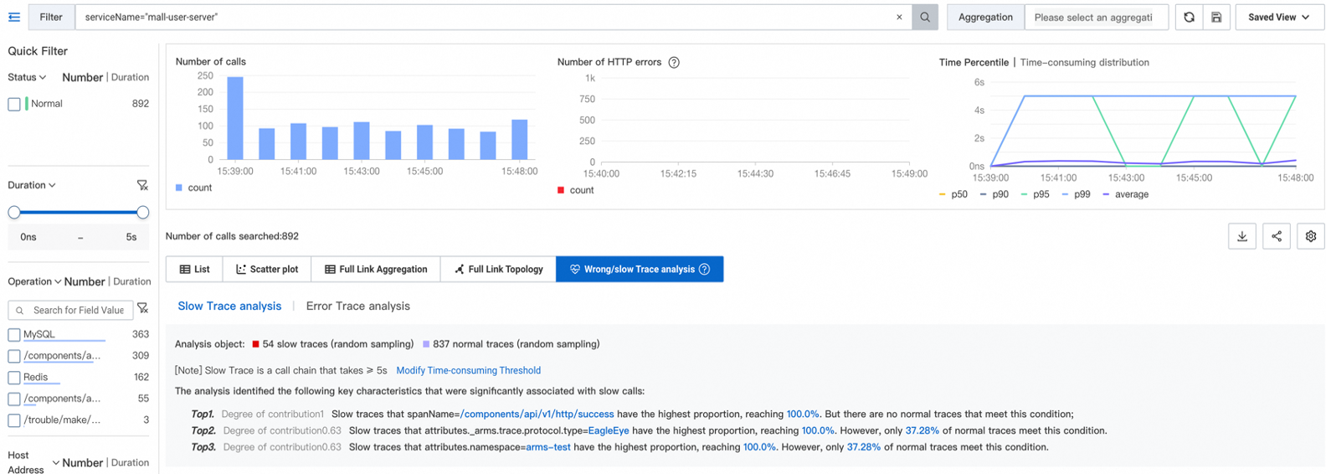Tick the MySQL operation checkbox
Viewport: 1326px width, 474px height.
(14, 334)
